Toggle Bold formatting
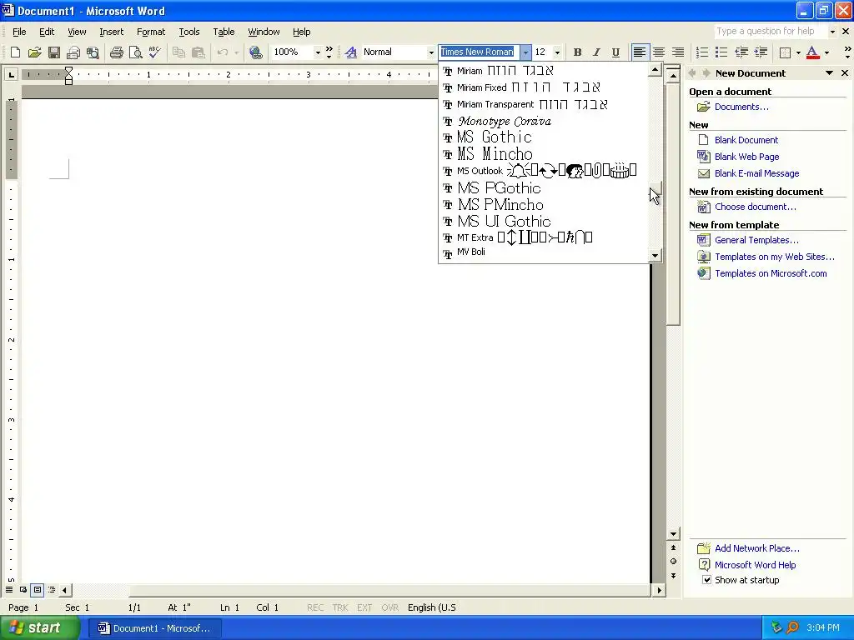 point(577,52)
